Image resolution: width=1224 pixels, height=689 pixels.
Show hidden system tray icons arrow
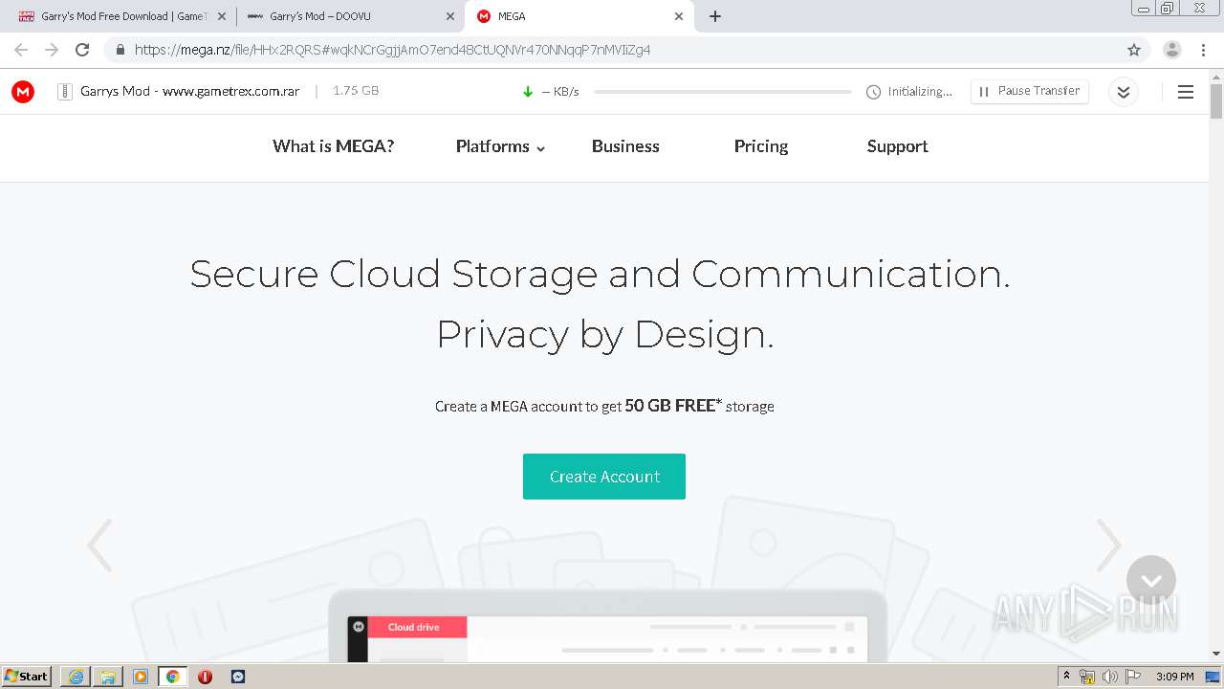coord(1066,677)
